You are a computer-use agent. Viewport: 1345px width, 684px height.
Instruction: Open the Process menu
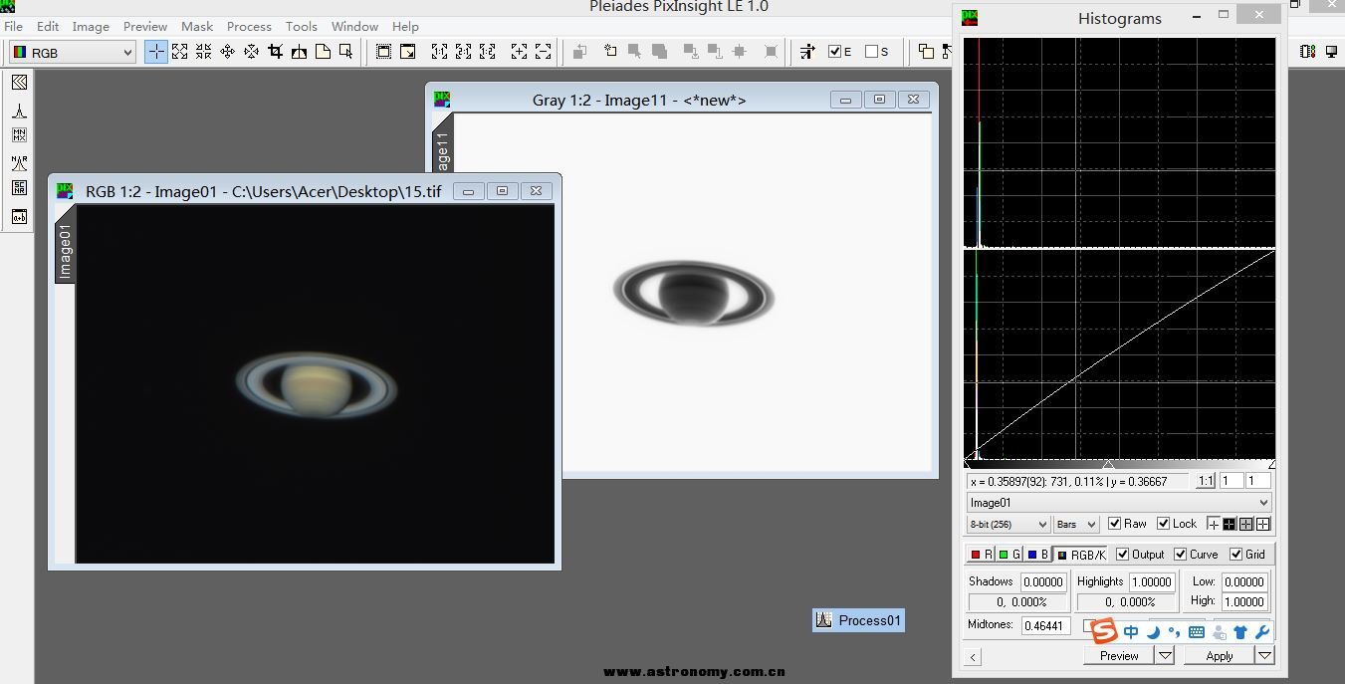pyautogui.click(x=249, y=26)
